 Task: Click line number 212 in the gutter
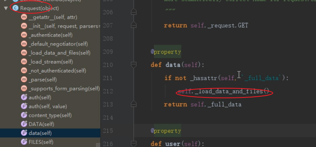tap(108, 91)
